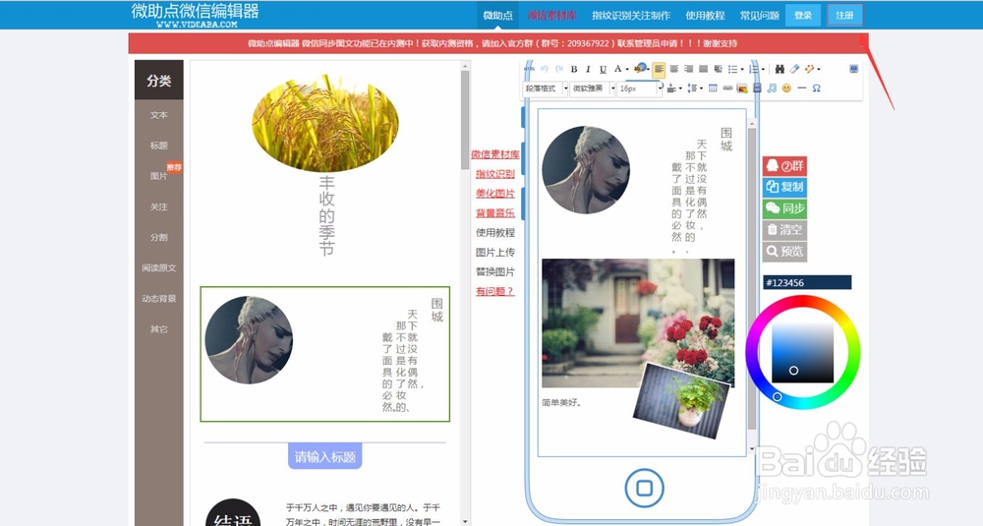Image resolution: width=983 pixels, height=526 pixels.
Task: Click the 注册 register button
Action: point(844,15)
